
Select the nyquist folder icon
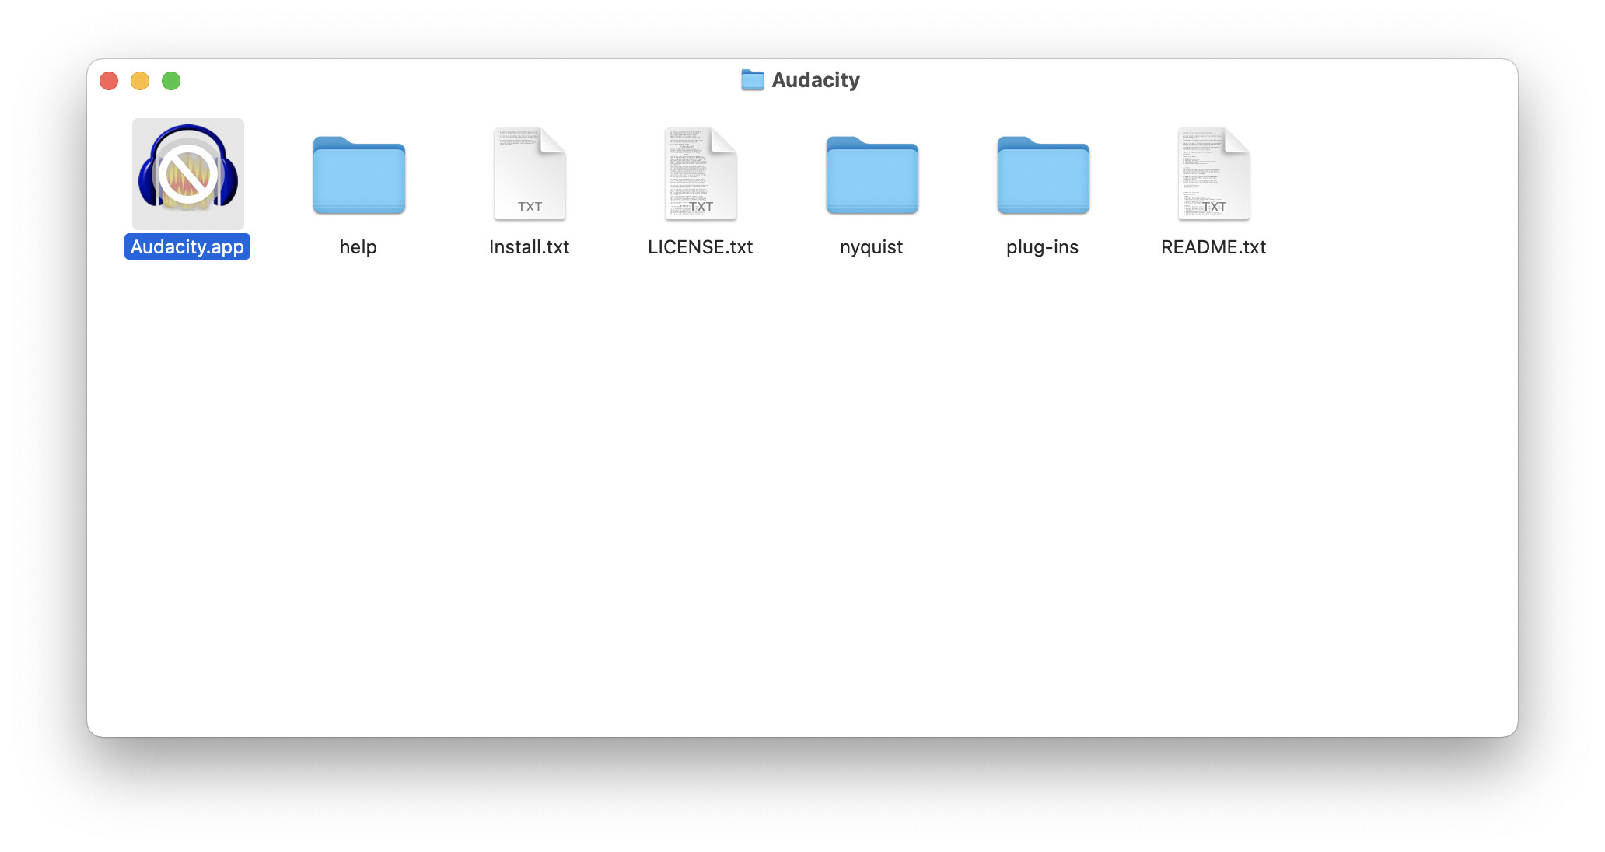(x=871, y=176)
